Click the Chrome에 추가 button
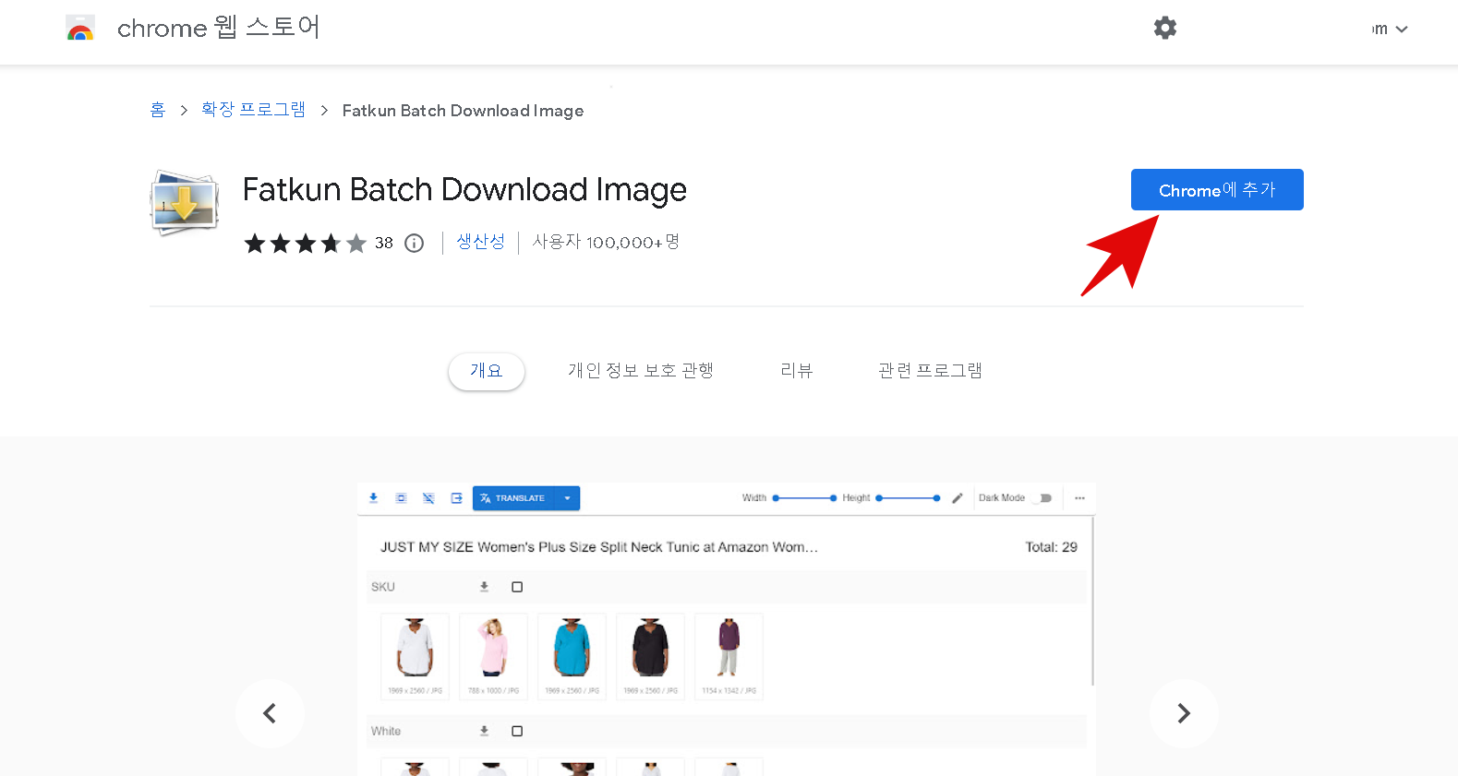The height and width of the screenshot is (776, 1458). pos(1217,189)
